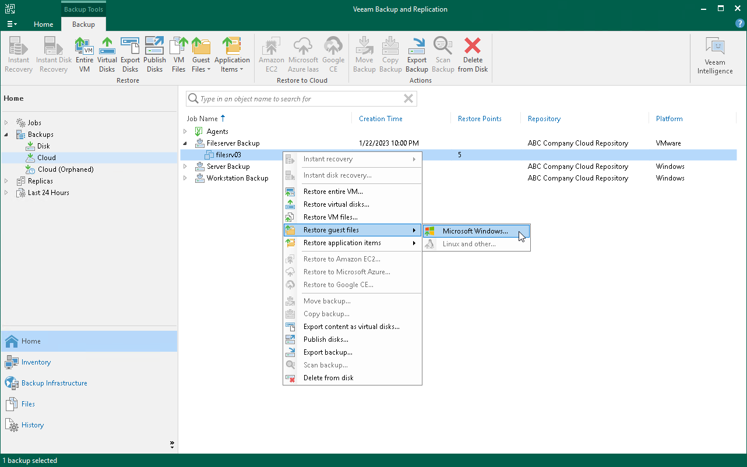Collapse the Backups tree node
Image resolution: width=747 pixels, height=467 pixels.
pos(6,135)
